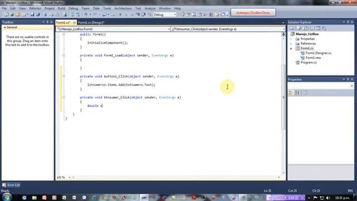Click the Undo toolbar icon
Screen dimensions: 357x201
pyautogui.click(x=85, y=15)
